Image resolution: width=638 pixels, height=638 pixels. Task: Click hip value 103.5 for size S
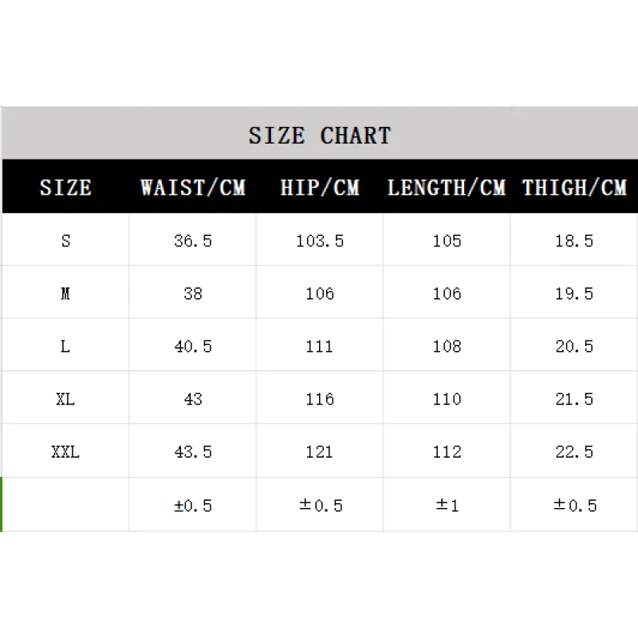point(320,240)
